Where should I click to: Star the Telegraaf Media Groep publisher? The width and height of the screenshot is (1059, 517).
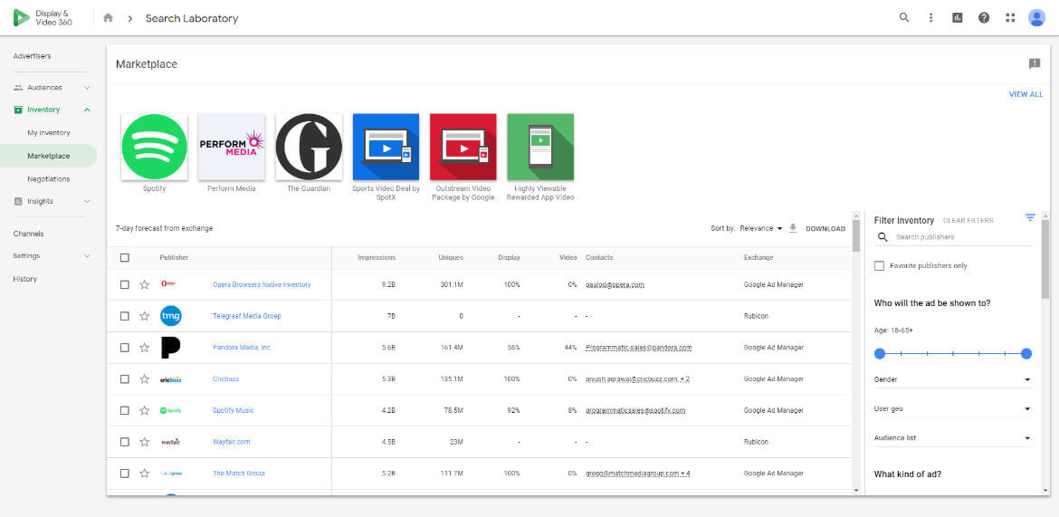pyautogui.click(x=144, y=316)
